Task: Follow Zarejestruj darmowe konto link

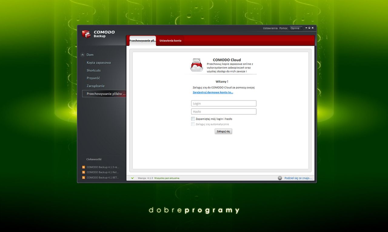Action: click(x=213, y=92)
